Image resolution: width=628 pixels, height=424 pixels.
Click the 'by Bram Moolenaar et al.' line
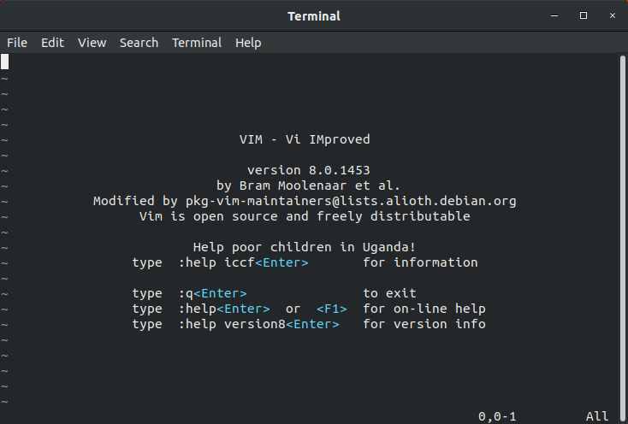click(x=308, y=185)
